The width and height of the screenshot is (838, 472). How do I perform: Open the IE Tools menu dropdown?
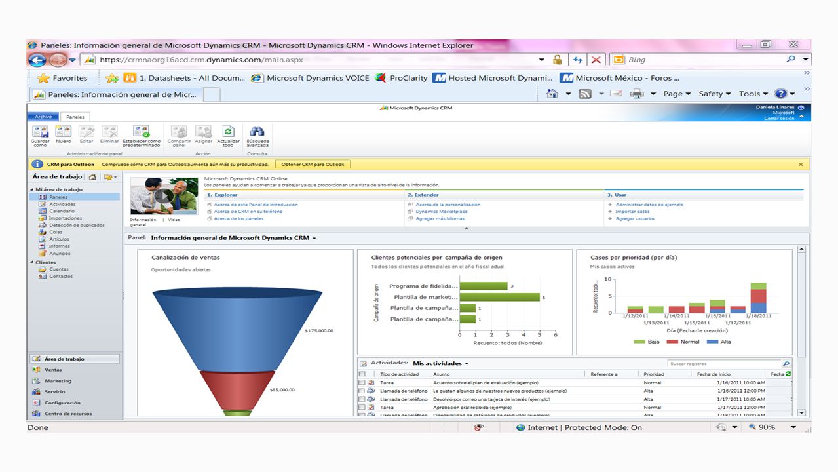pos(753,94)
